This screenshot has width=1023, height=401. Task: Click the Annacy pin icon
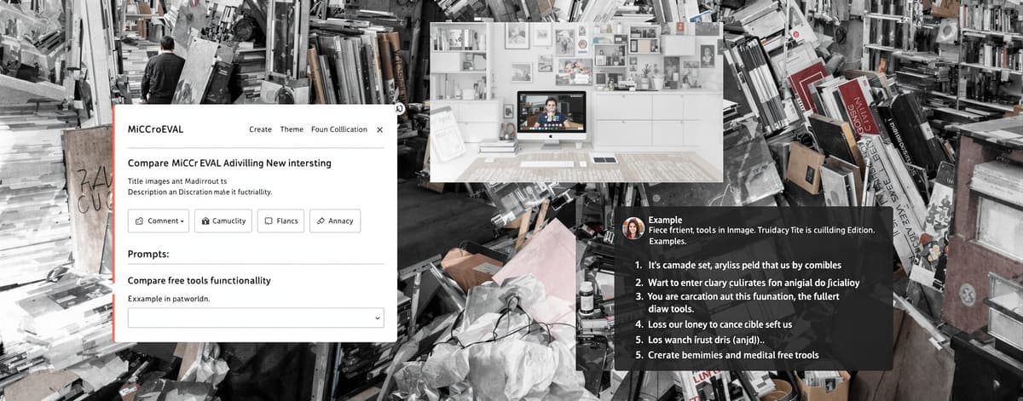tap(320, 221)
